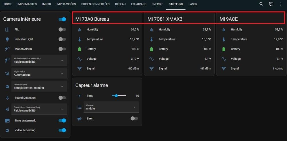Image resolution: width=287 pixels, height=141 pixels.
Task: Open Motion detection sensitivity dropdown
Action: pyautogui.click(x=39, y=60)
